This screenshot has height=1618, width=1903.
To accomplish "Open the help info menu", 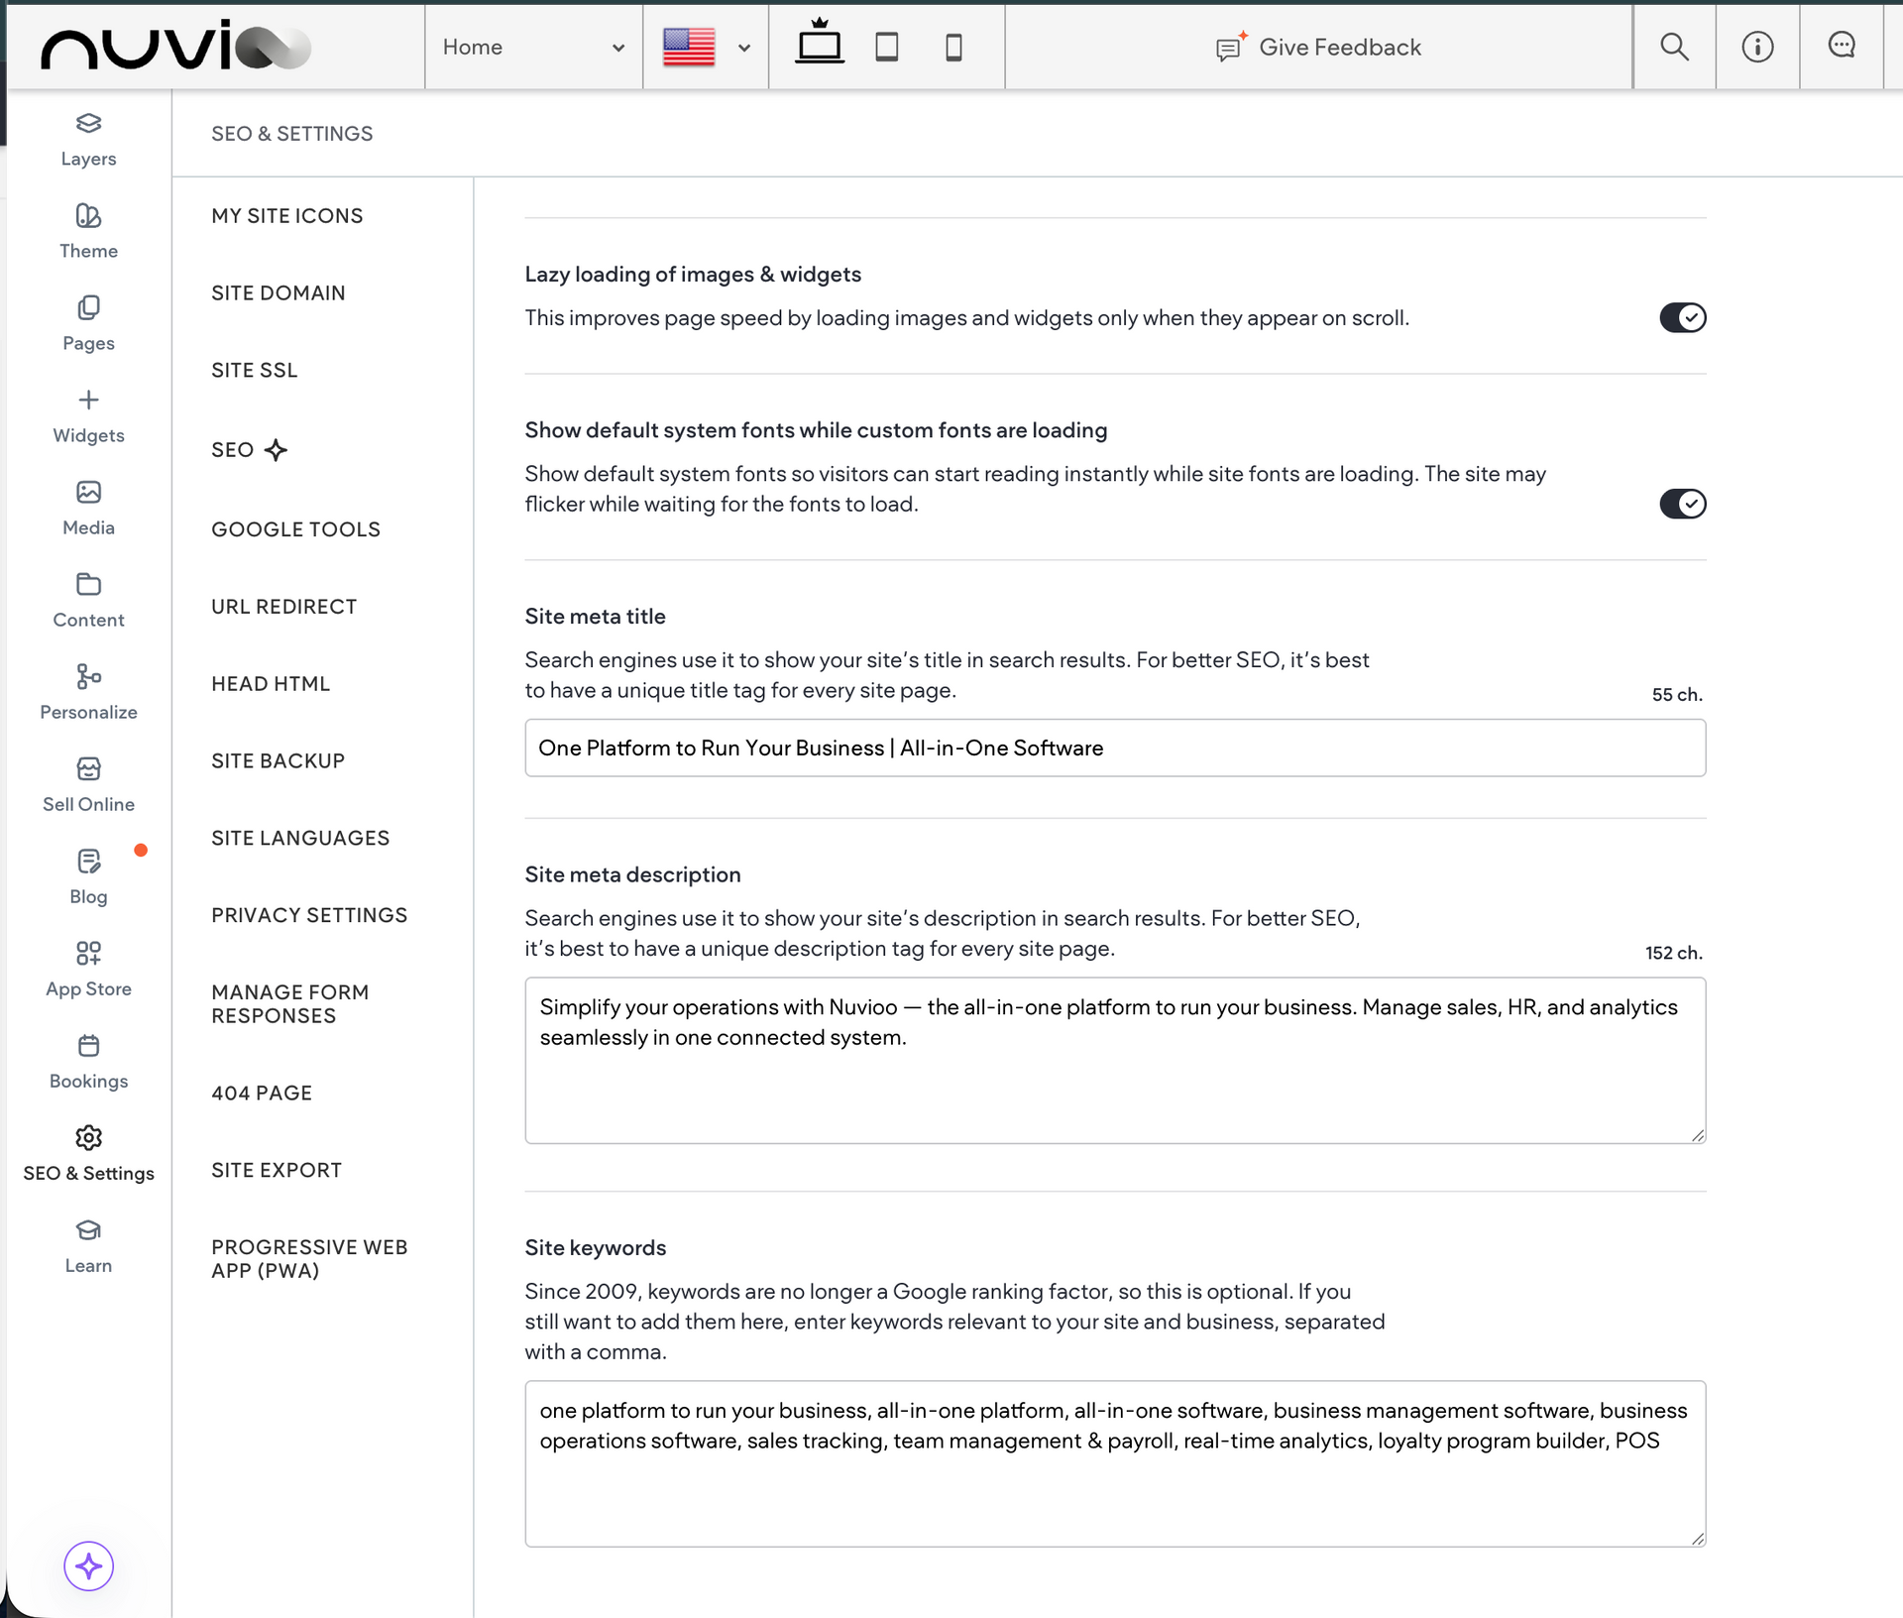I will [1756, 46].
